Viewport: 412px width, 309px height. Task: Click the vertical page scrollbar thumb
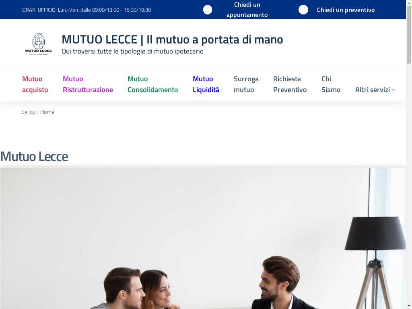(x=409, y=34)
